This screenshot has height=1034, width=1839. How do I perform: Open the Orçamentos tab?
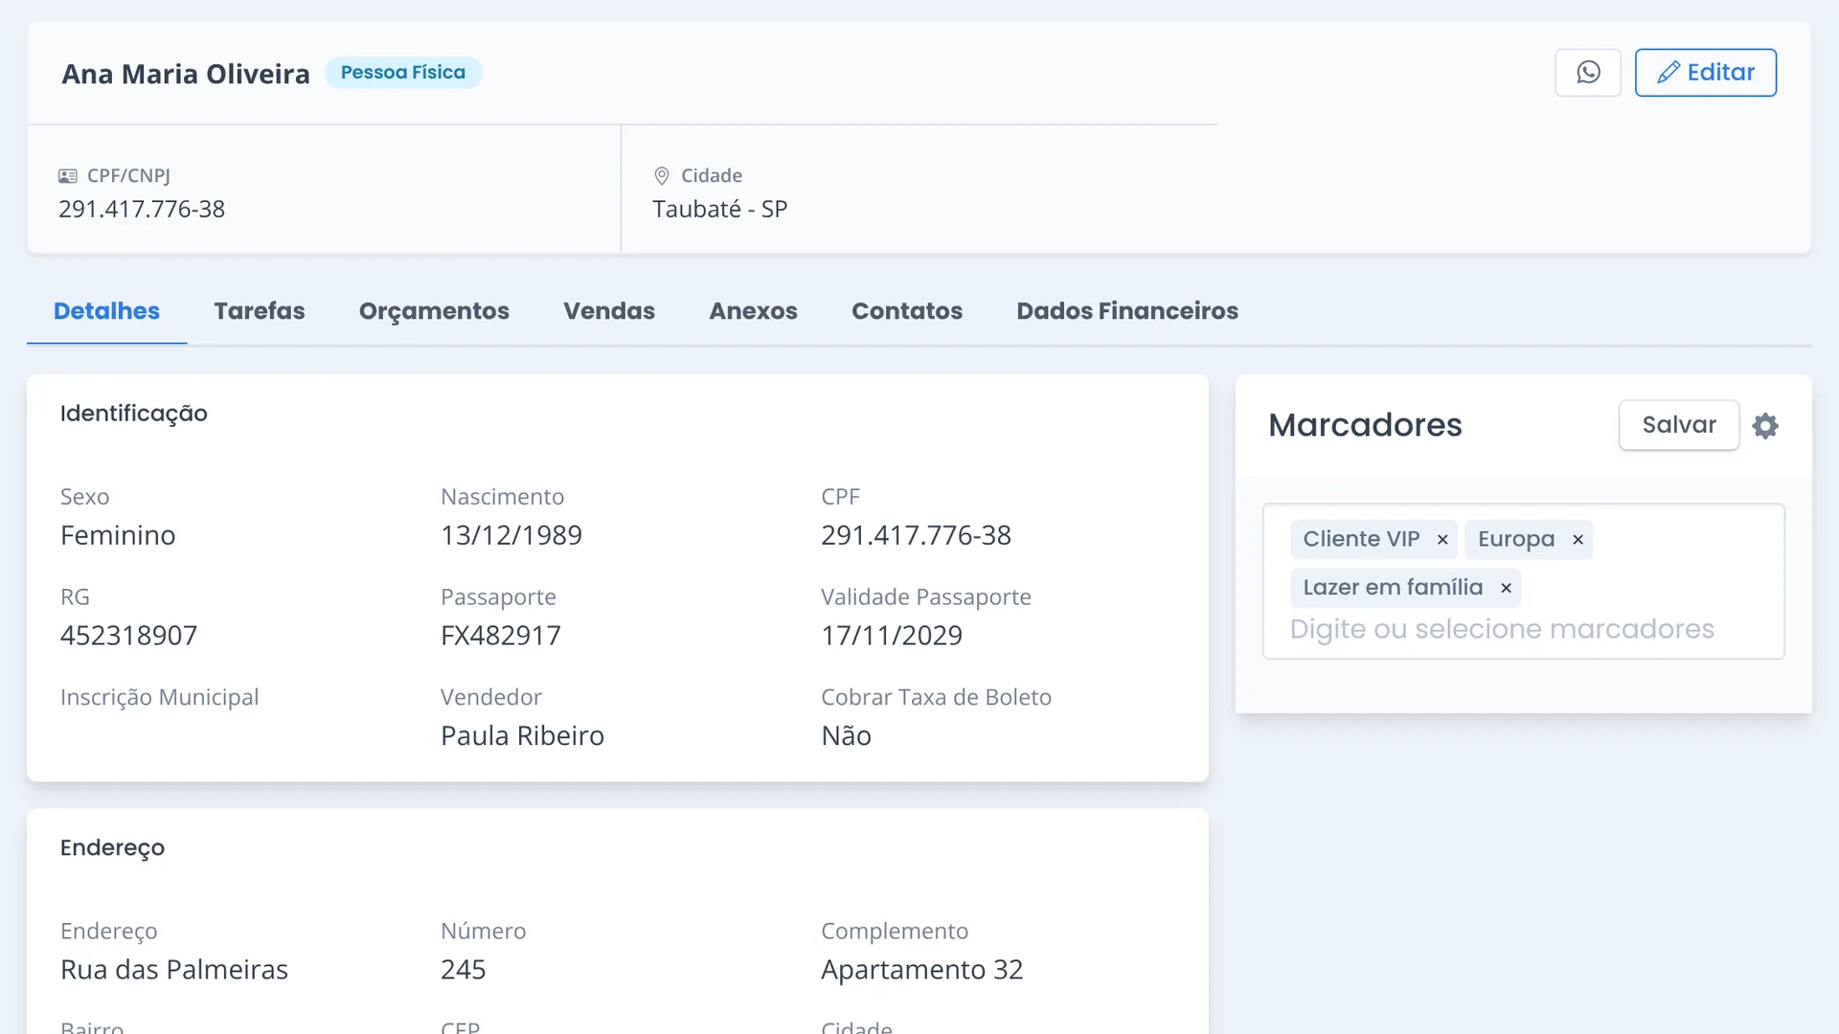pos(434,311)
